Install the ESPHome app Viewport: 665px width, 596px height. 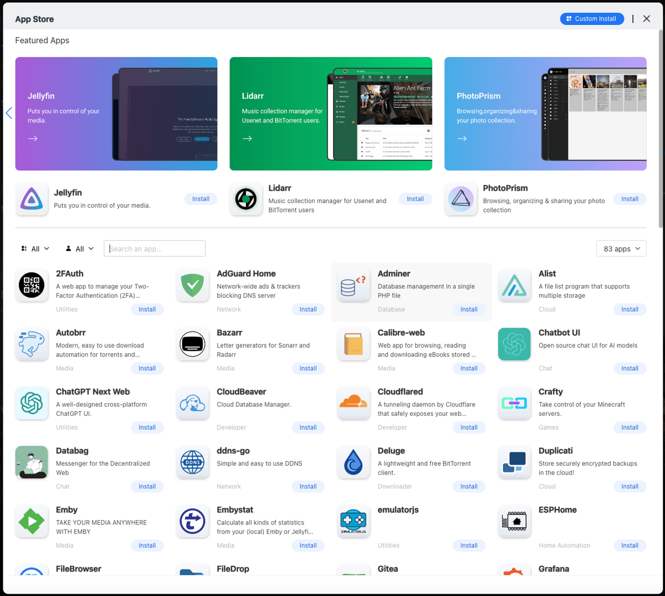(630, 546)
